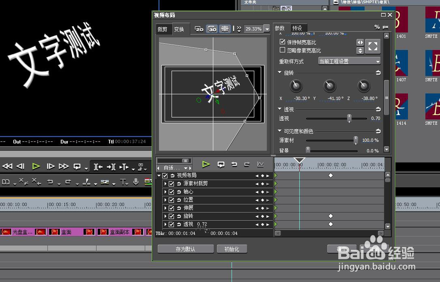Image resolution: width=440 pixels, height=282 pixels.
Task: Toggle 旋转 row enable checkbox
Action: pyautogui.click(x=172, y=216)
